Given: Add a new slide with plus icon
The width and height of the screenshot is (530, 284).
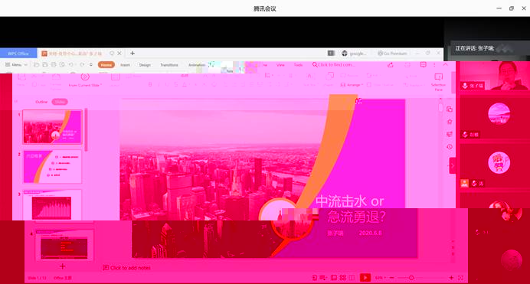Looking at the screenshot, I should pyautogui.click(x=63, y=266).
